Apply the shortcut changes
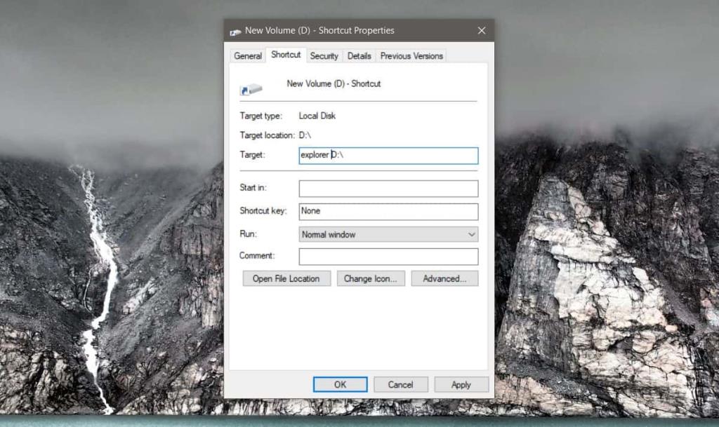The height and width of the screenshot is (427, 719). [461, 384]
